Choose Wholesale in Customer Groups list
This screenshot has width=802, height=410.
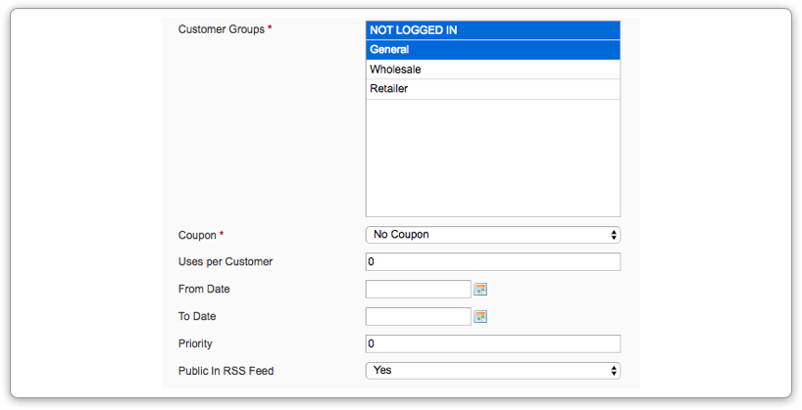[493, 69]
